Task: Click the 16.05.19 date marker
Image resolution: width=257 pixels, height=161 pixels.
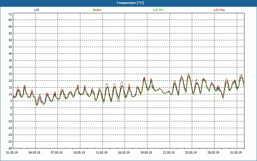Action: (124, 153)
